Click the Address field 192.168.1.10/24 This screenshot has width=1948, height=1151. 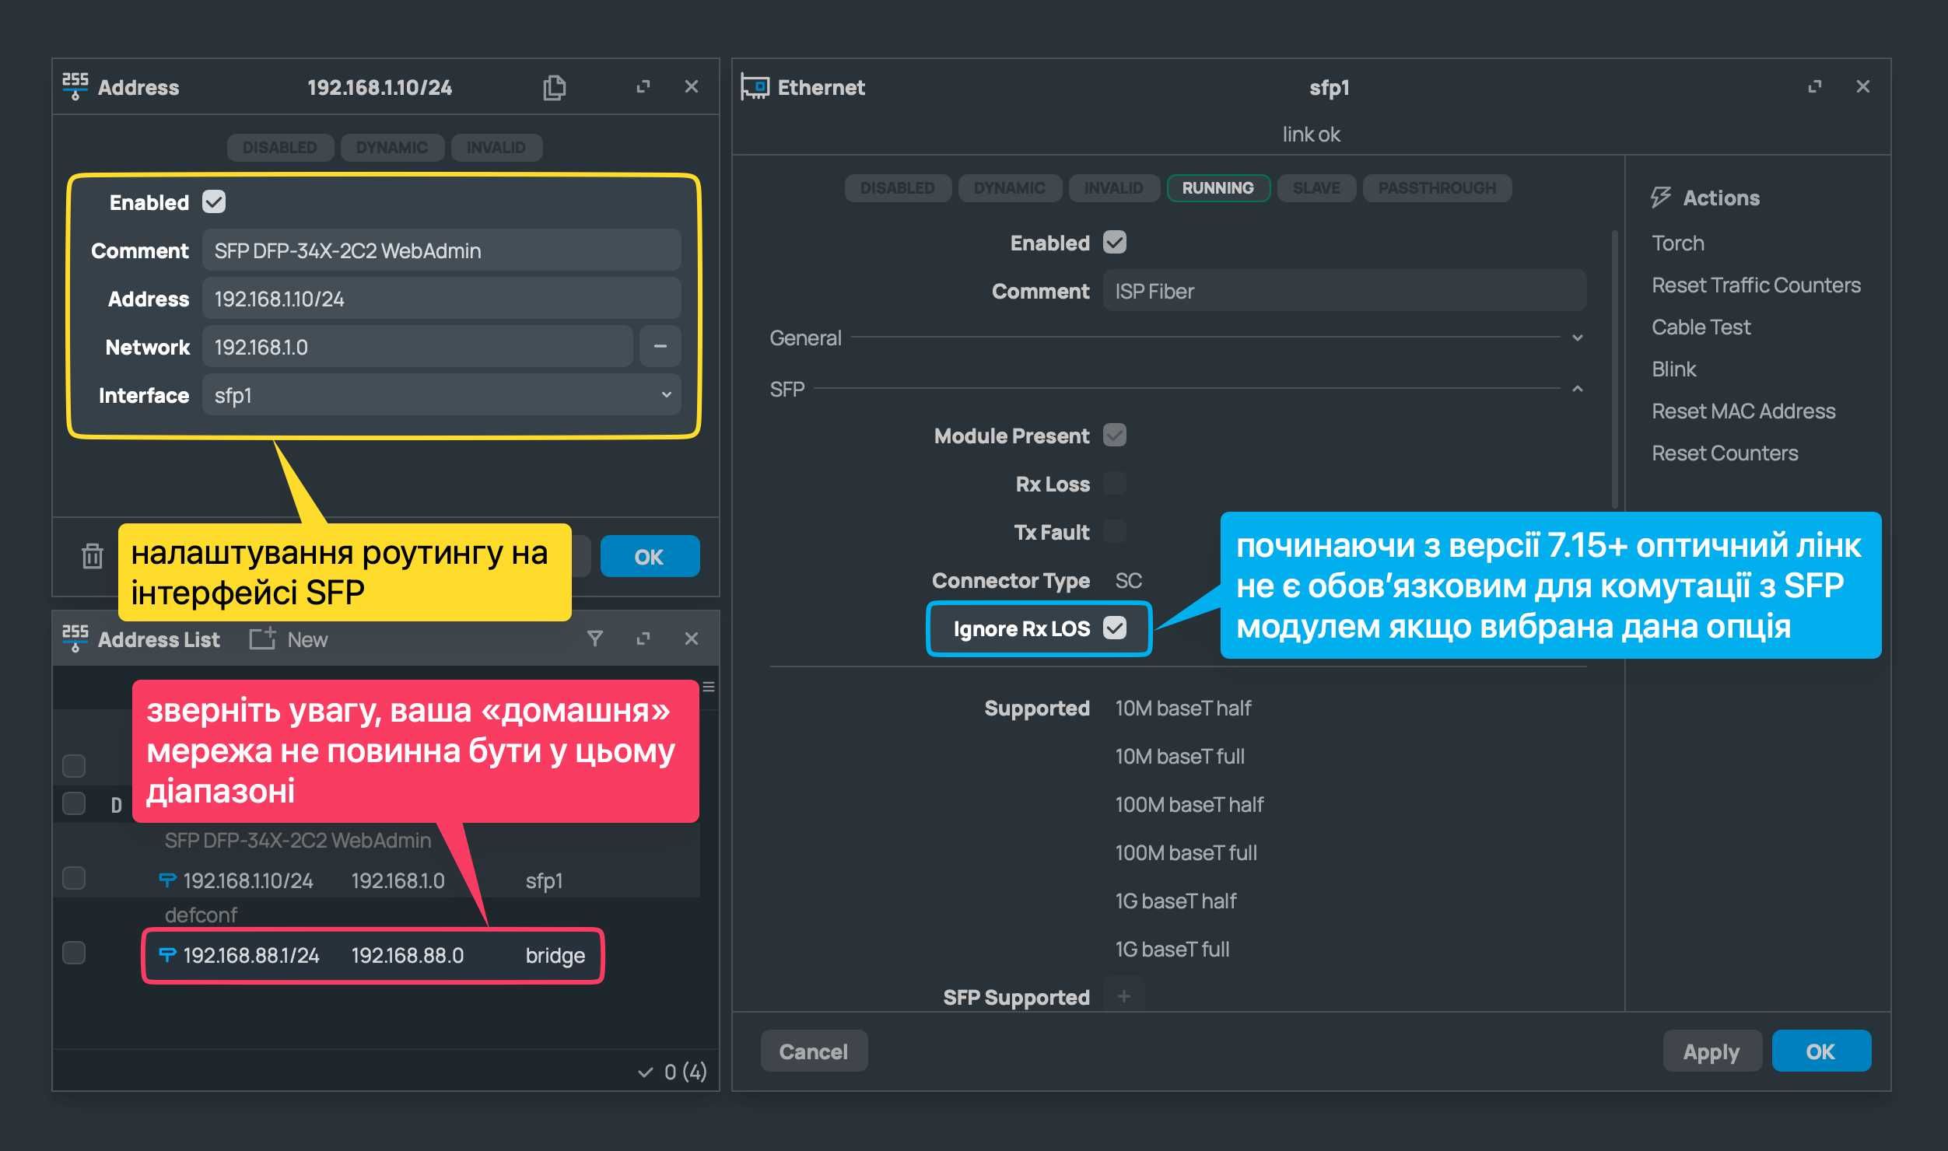(441, 298)
